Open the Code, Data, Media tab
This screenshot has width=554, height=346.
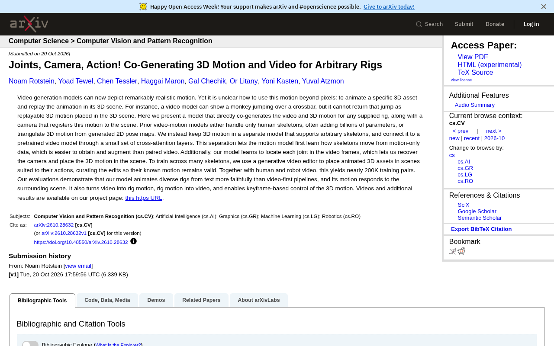click(107, 300)
